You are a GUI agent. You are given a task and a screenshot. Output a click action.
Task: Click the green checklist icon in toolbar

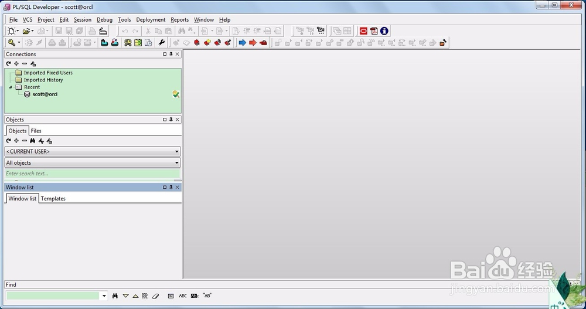pyautogui.click(x=138, y=43)
